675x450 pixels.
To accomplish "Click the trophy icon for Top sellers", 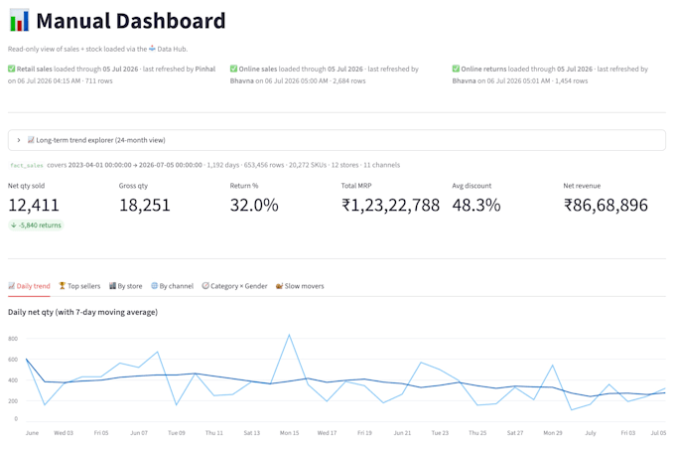I will (63, 285).
